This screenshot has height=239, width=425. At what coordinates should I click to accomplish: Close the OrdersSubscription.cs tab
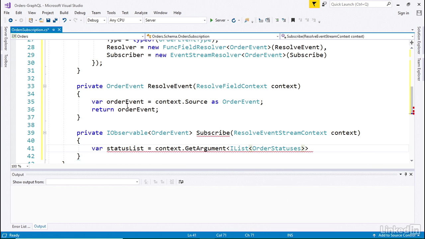(x=59, y=30)
